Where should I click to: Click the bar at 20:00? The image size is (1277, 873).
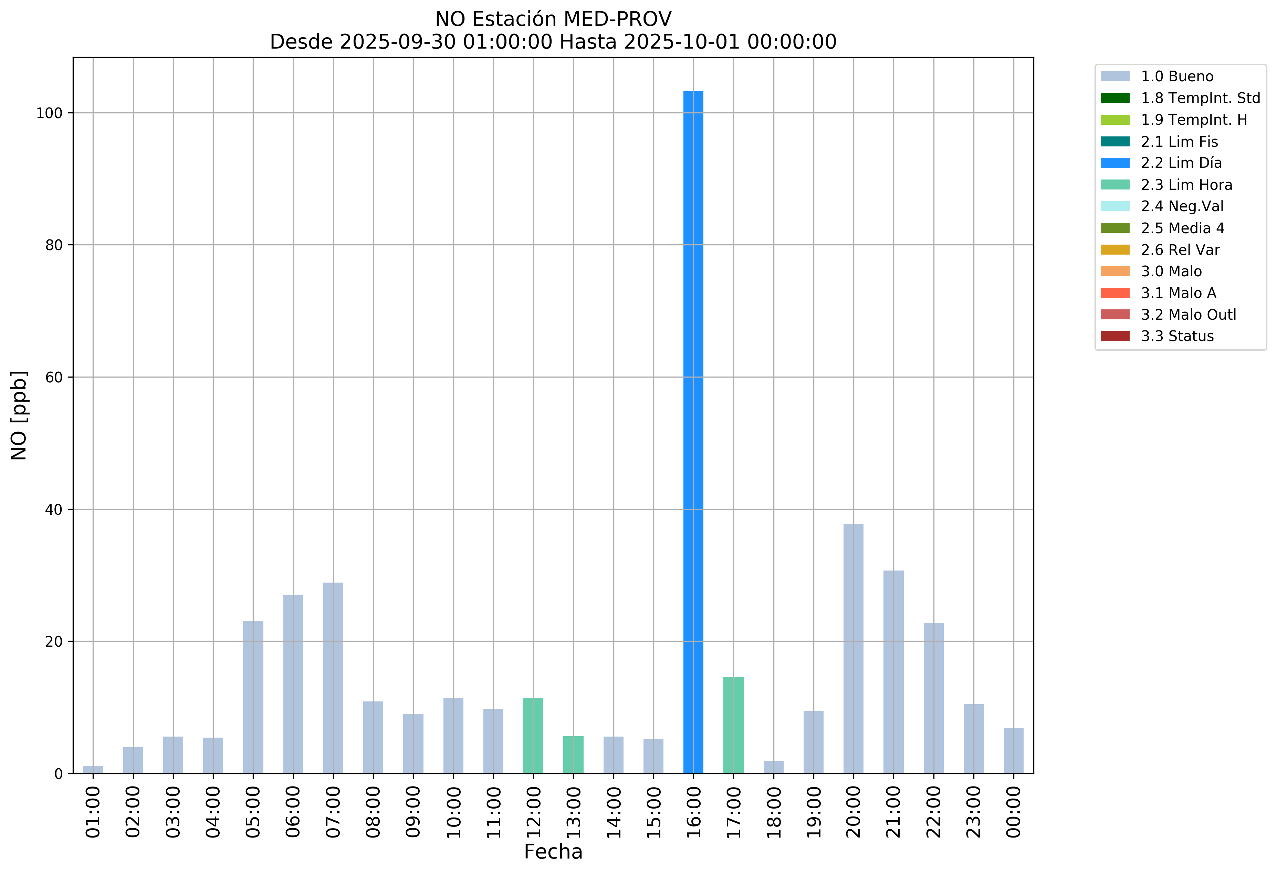853,649
